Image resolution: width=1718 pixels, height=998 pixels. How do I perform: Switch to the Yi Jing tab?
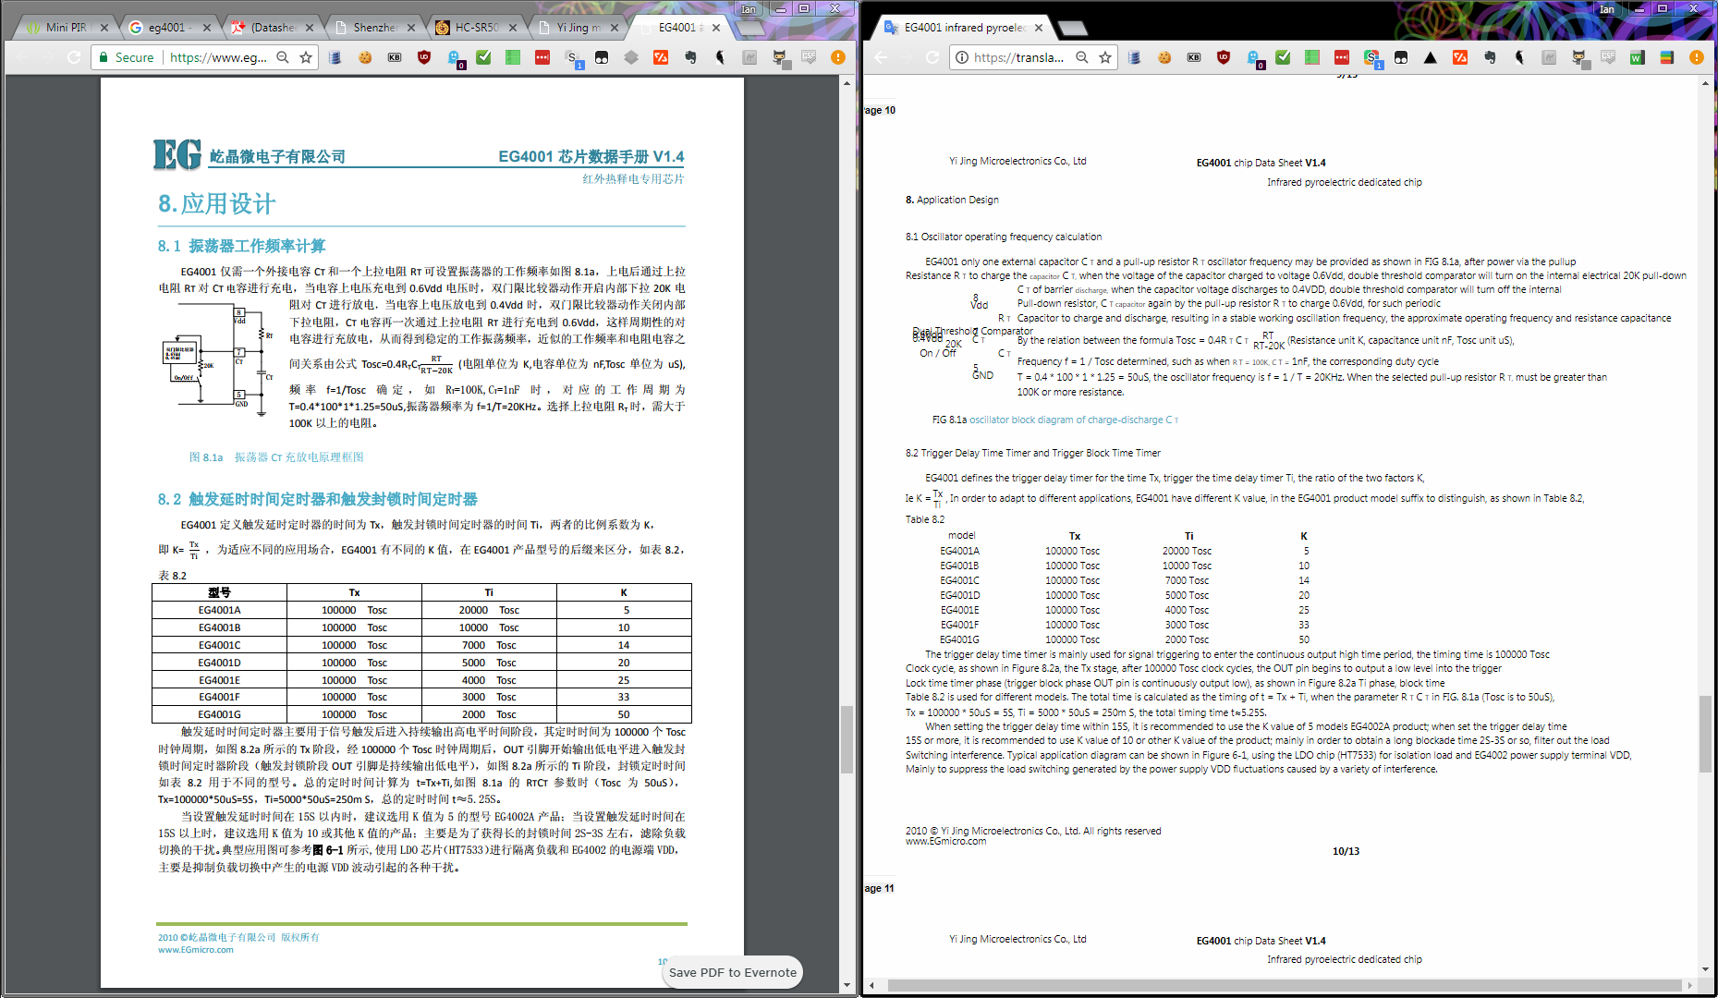579,28
